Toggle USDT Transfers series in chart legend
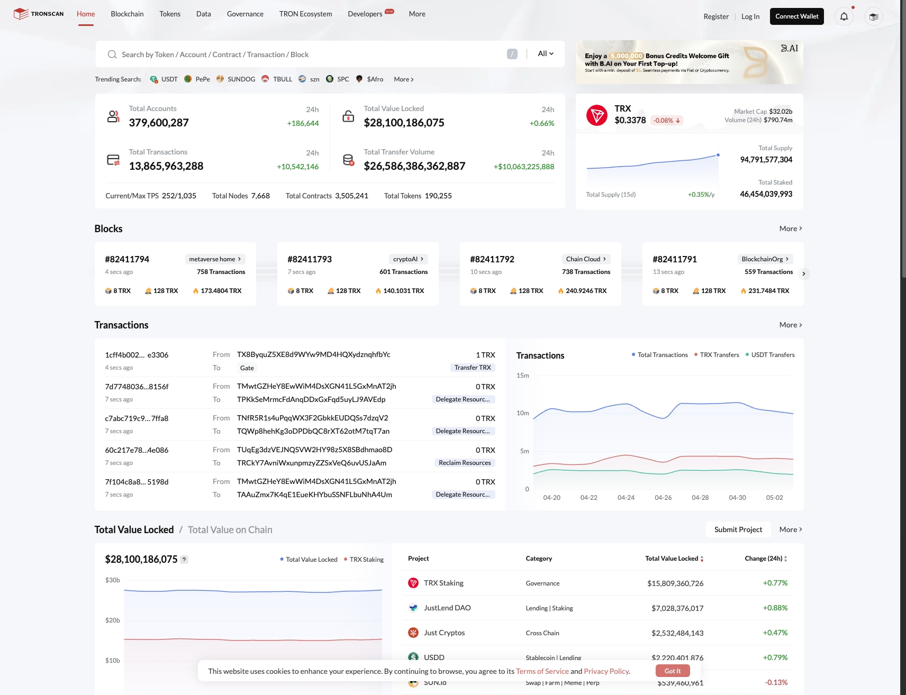 770,355
